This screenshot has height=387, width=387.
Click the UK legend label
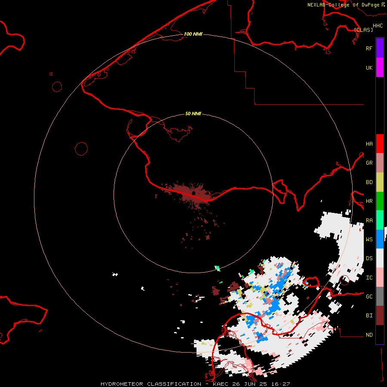click(369, 68)
